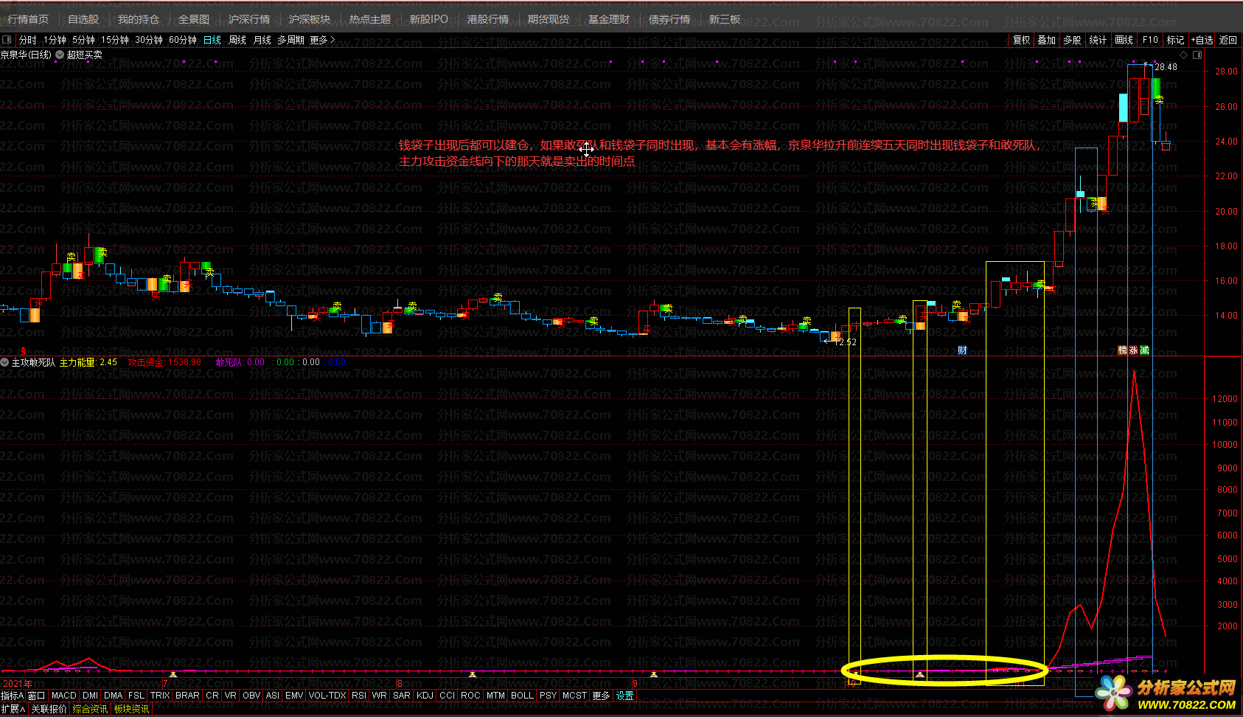Open the 多周期 view
1243x717 pixels.
[290, 40]
